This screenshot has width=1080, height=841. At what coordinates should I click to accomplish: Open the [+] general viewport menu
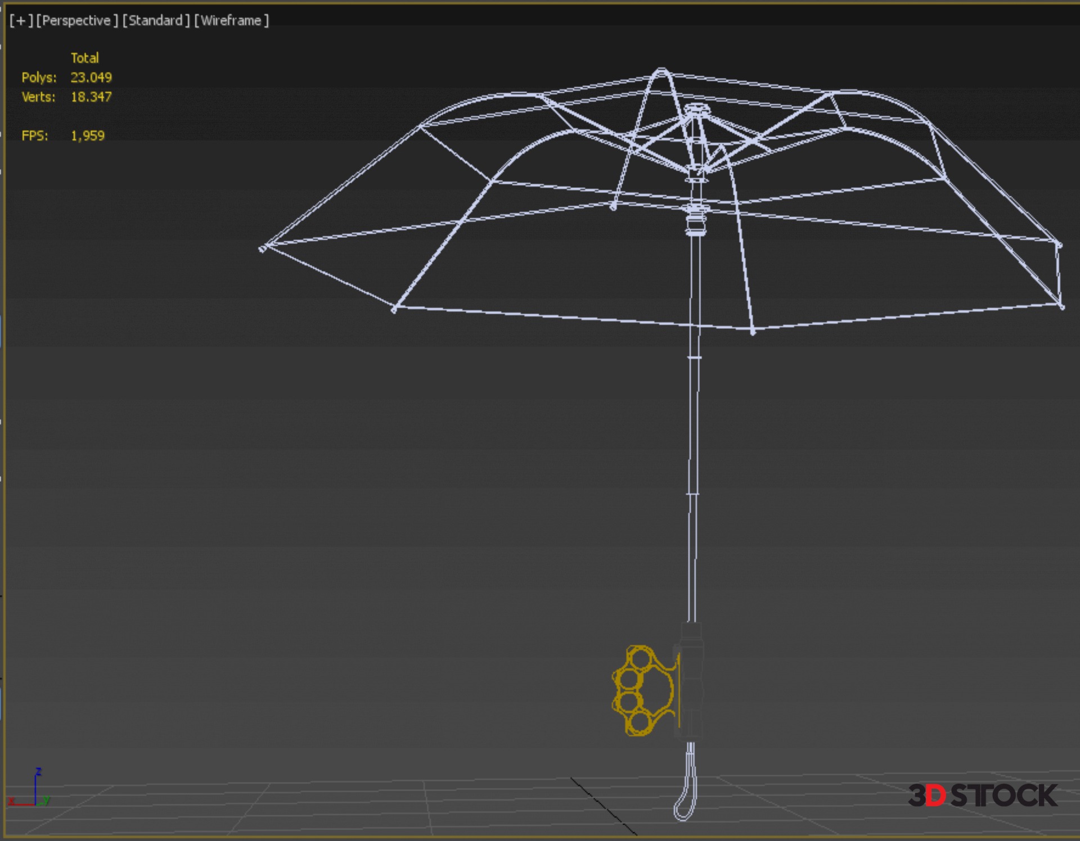[21, 21]
